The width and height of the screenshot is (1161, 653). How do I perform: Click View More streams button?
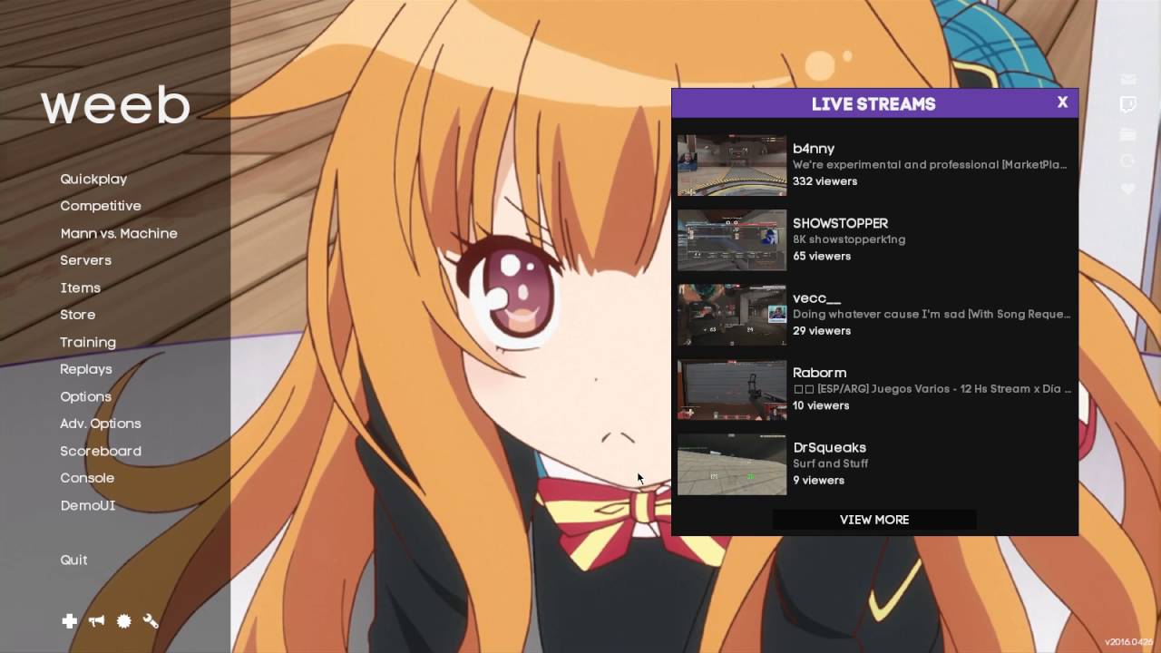coord(874,520)
